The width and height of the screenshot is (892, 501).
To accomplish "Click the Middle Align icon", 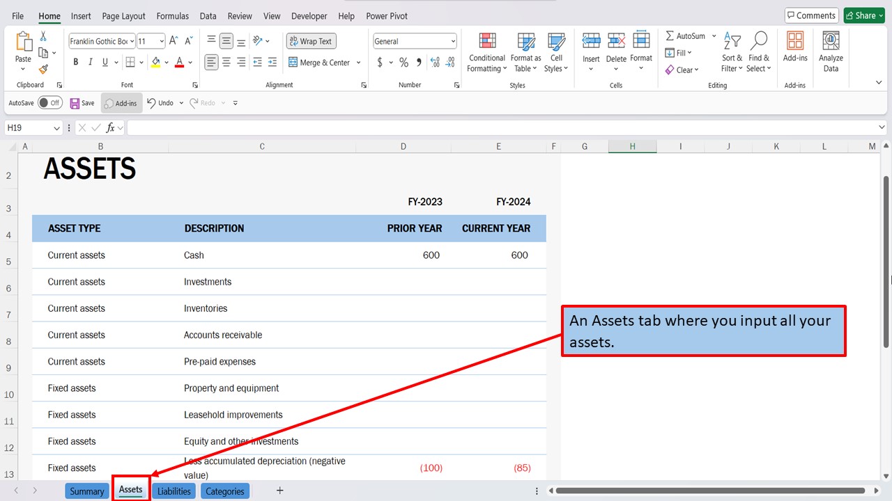I will (x=226, y=41).
